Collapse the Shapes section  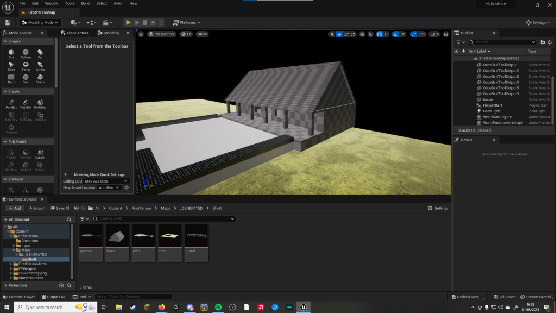point(5,41)
